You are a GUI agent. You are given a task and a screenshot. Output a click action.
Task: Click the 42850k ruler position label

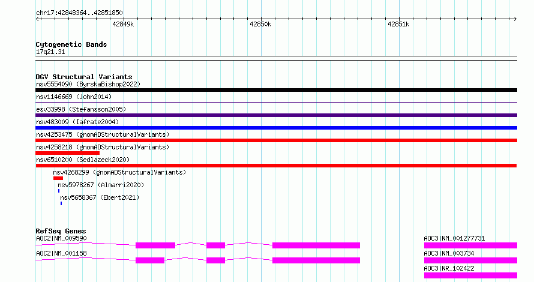(260, 25)
